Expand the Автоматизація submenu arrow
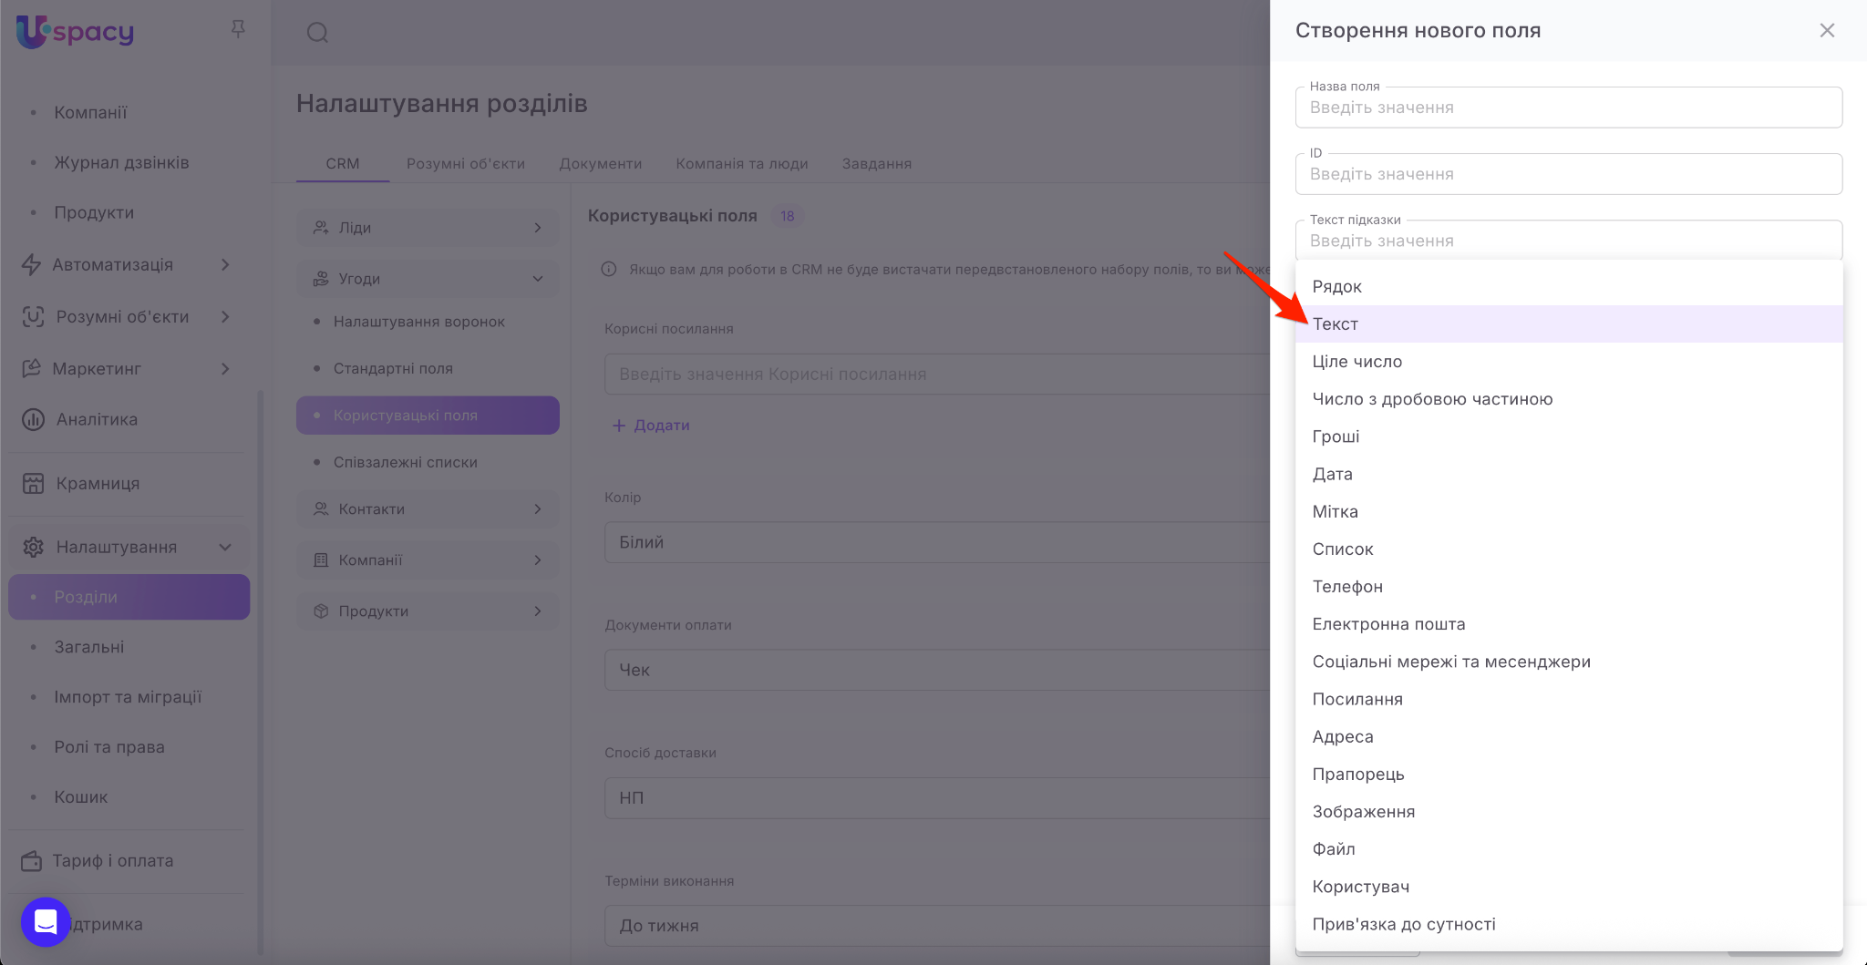The width and height of the screenshot is (1867, 965). (x=225, y=264)
